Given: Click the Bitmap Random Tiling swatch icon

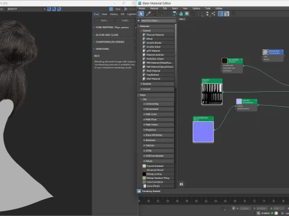Looking at the screenshot, I should click(x=144, y=178).
